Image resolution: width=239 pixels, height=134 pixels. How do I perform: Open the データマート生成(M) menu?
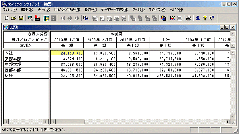115,10
